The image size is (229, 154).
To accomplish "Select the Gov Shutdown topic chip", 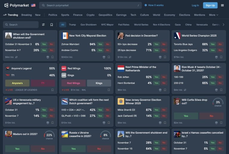I will tap(88, 25).
